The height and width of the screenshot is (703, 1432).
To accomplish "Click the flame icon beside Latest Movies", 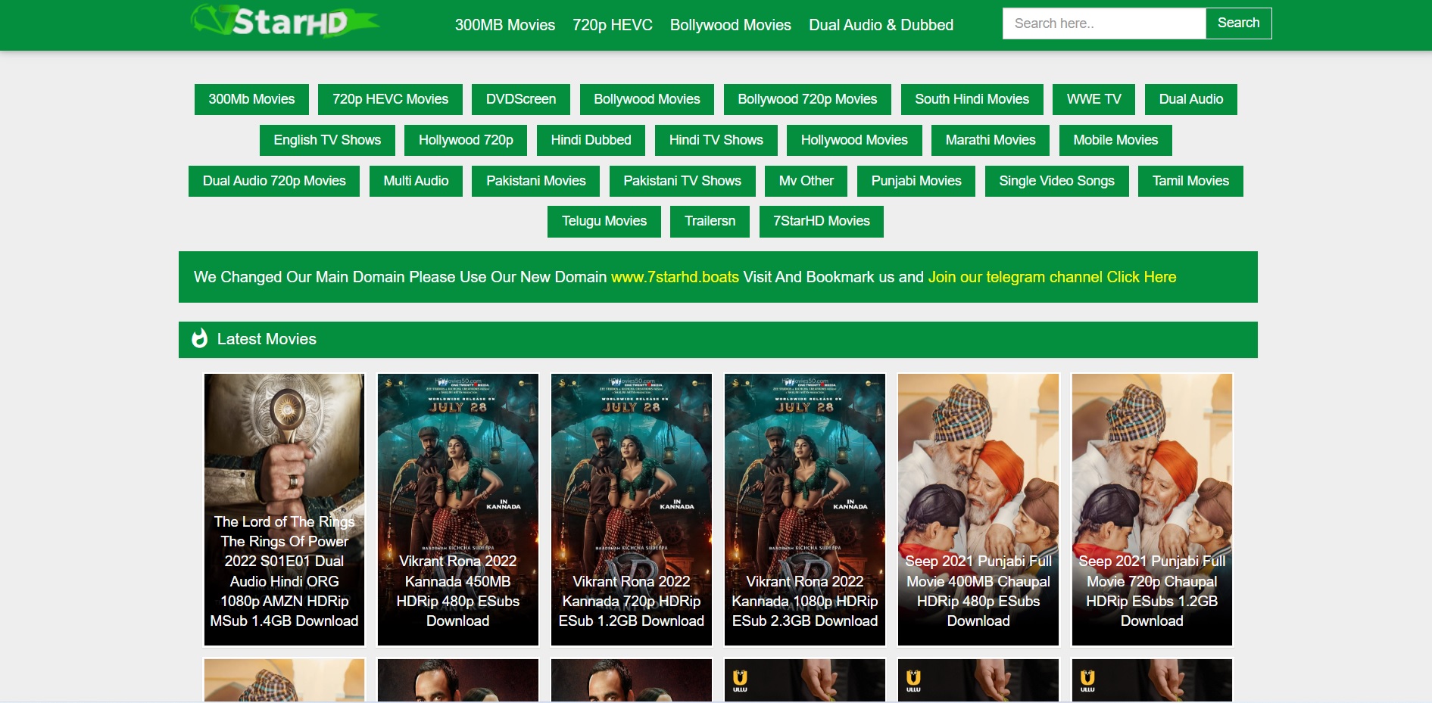I will click(x=199, y=338).
